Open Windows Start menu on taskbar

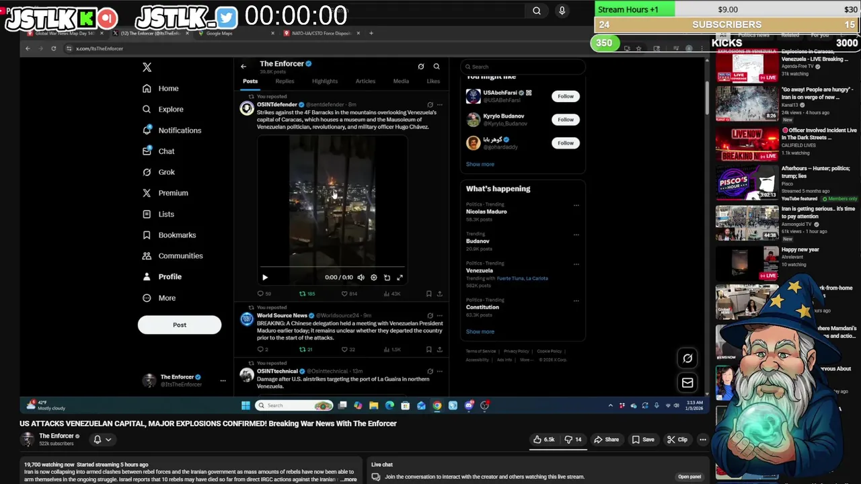point(246,405)
